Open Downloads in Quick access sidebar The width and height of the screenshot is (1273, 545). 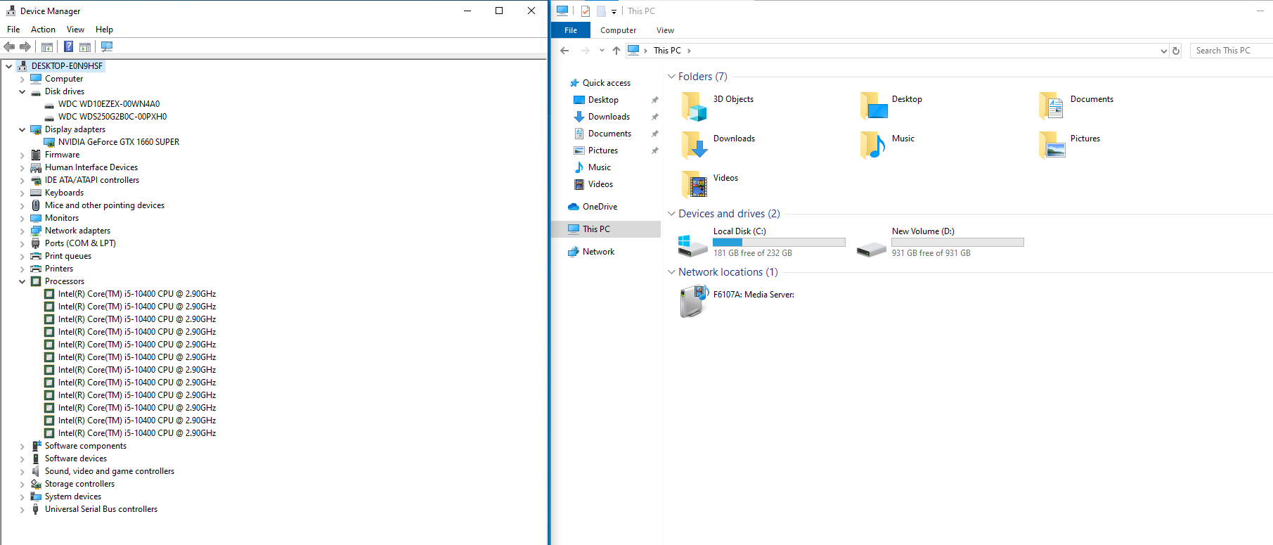tap(609, 117)
